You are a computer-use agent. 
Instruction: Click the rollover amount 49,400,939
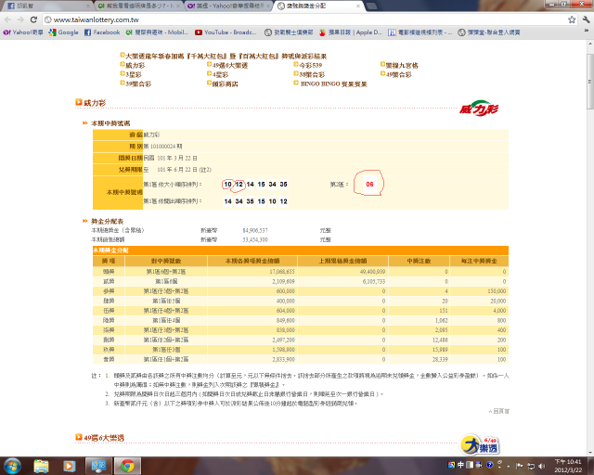[x=372, y=272]
